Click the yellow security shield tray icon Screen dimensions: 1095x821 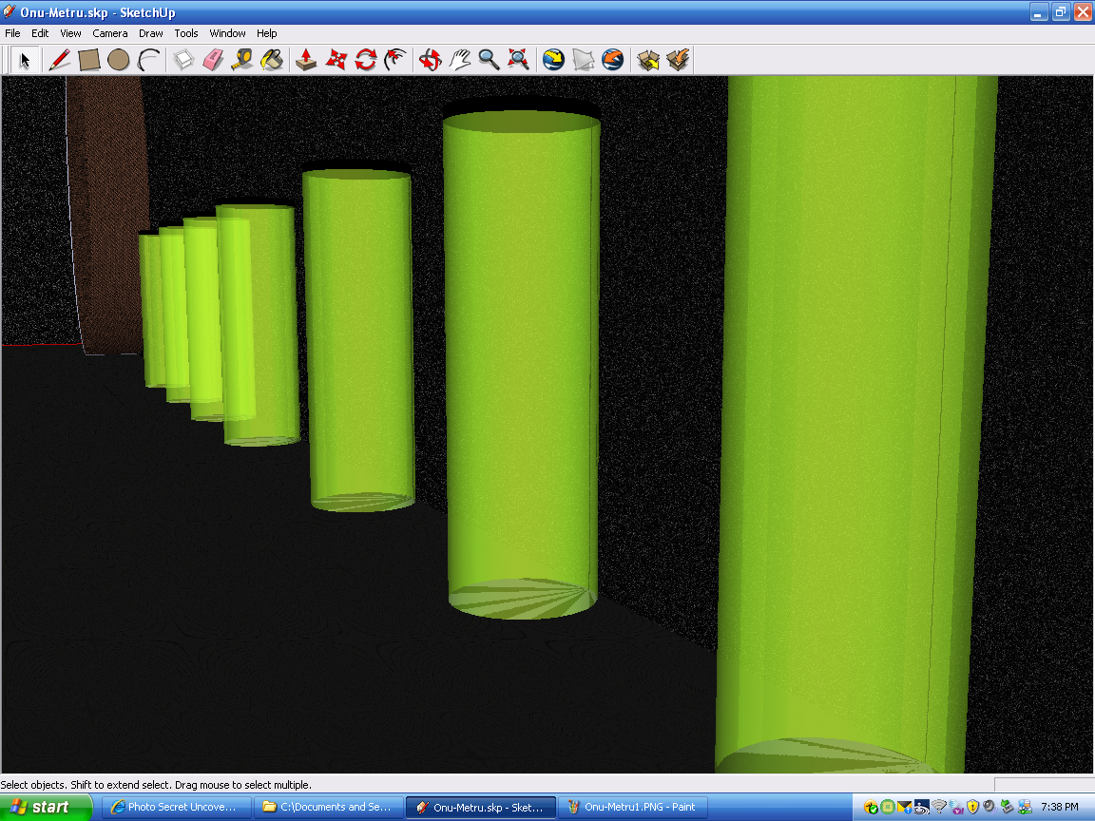coord(972,807)
